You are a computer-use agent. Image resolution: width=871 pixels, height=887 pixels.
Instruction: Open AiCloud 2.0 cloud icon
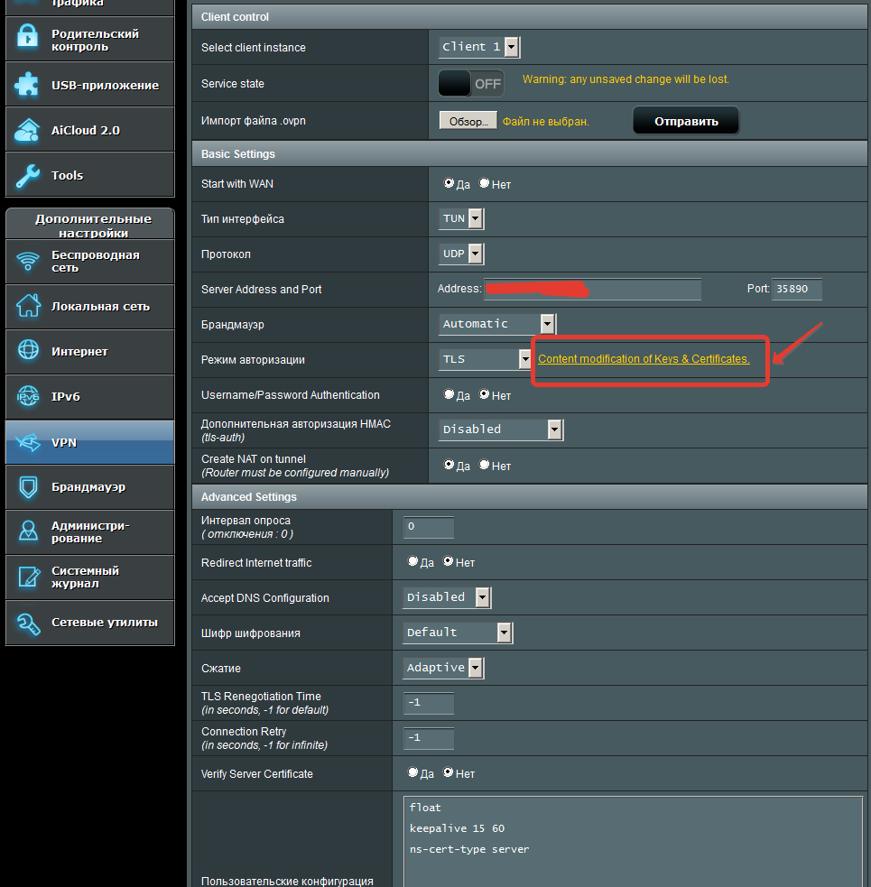click(28, 130)
